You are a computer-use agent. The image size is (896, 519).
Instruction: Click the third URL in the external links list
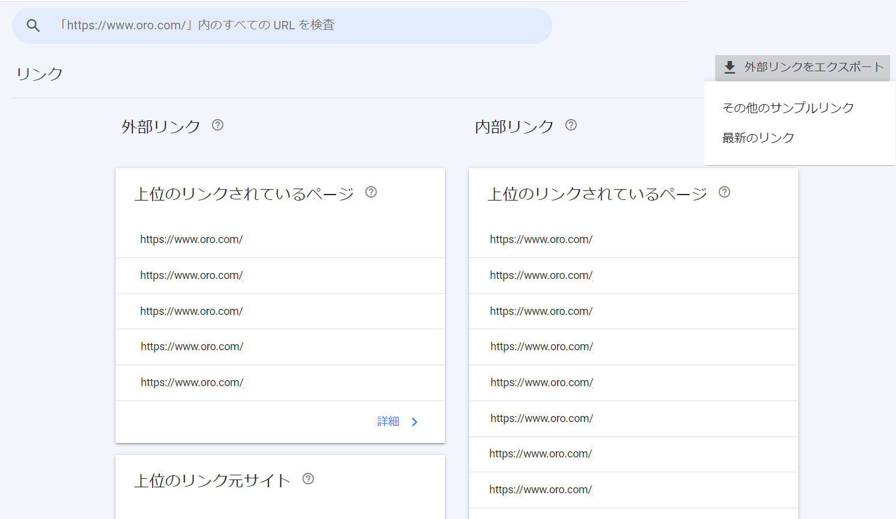tap(191, 311)
